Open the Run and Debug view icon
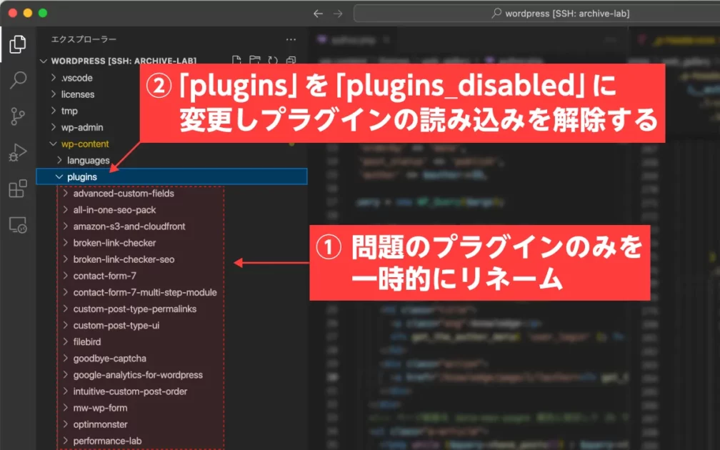This screenshot has width=720, height=450. point(17,152)
